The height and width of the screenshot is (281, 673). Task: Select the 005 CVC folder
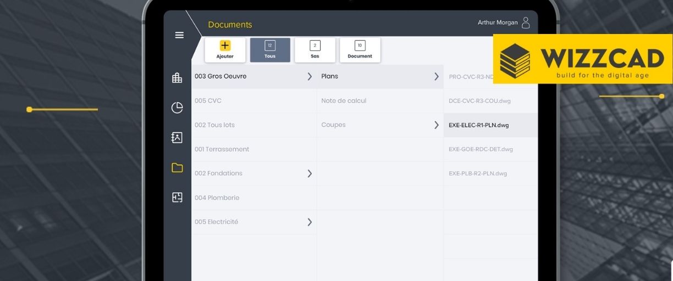pos(254,101)
